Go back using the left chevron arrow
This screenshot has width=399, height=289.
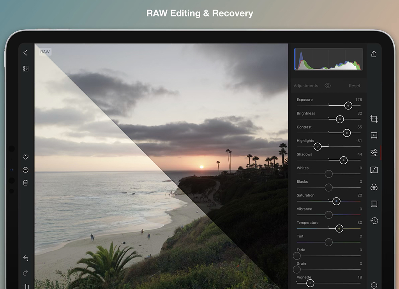click(x=25, y=53)
